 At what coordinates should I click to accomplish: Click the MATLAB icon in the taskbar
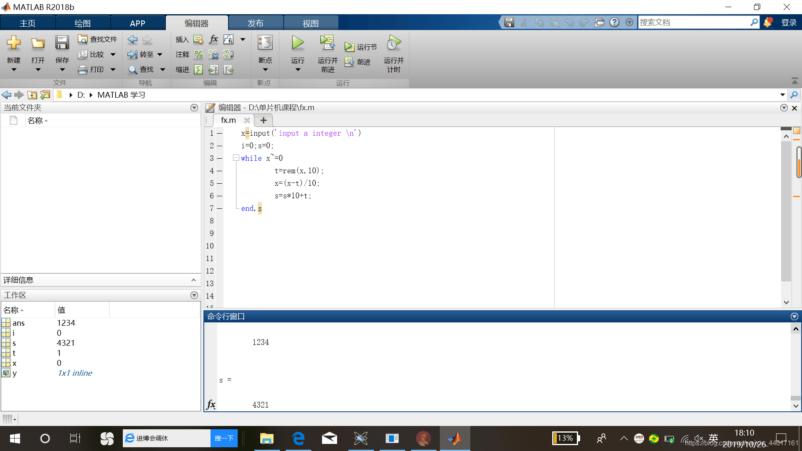(x=454, y=438)
